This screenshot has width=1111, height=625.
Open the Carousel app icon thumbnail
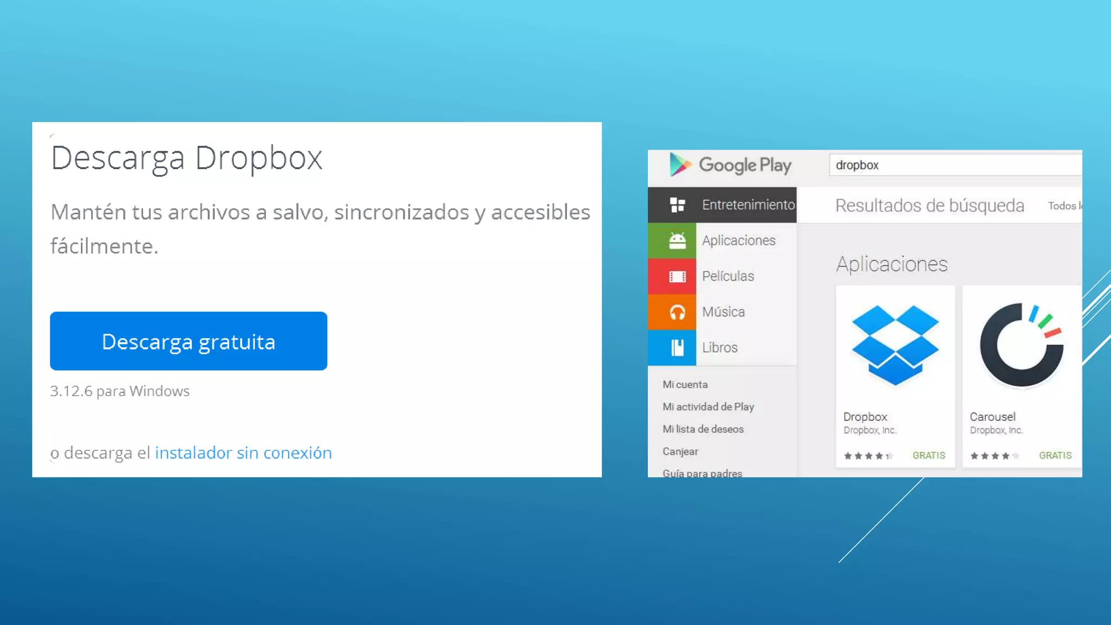pos(1021,346)
